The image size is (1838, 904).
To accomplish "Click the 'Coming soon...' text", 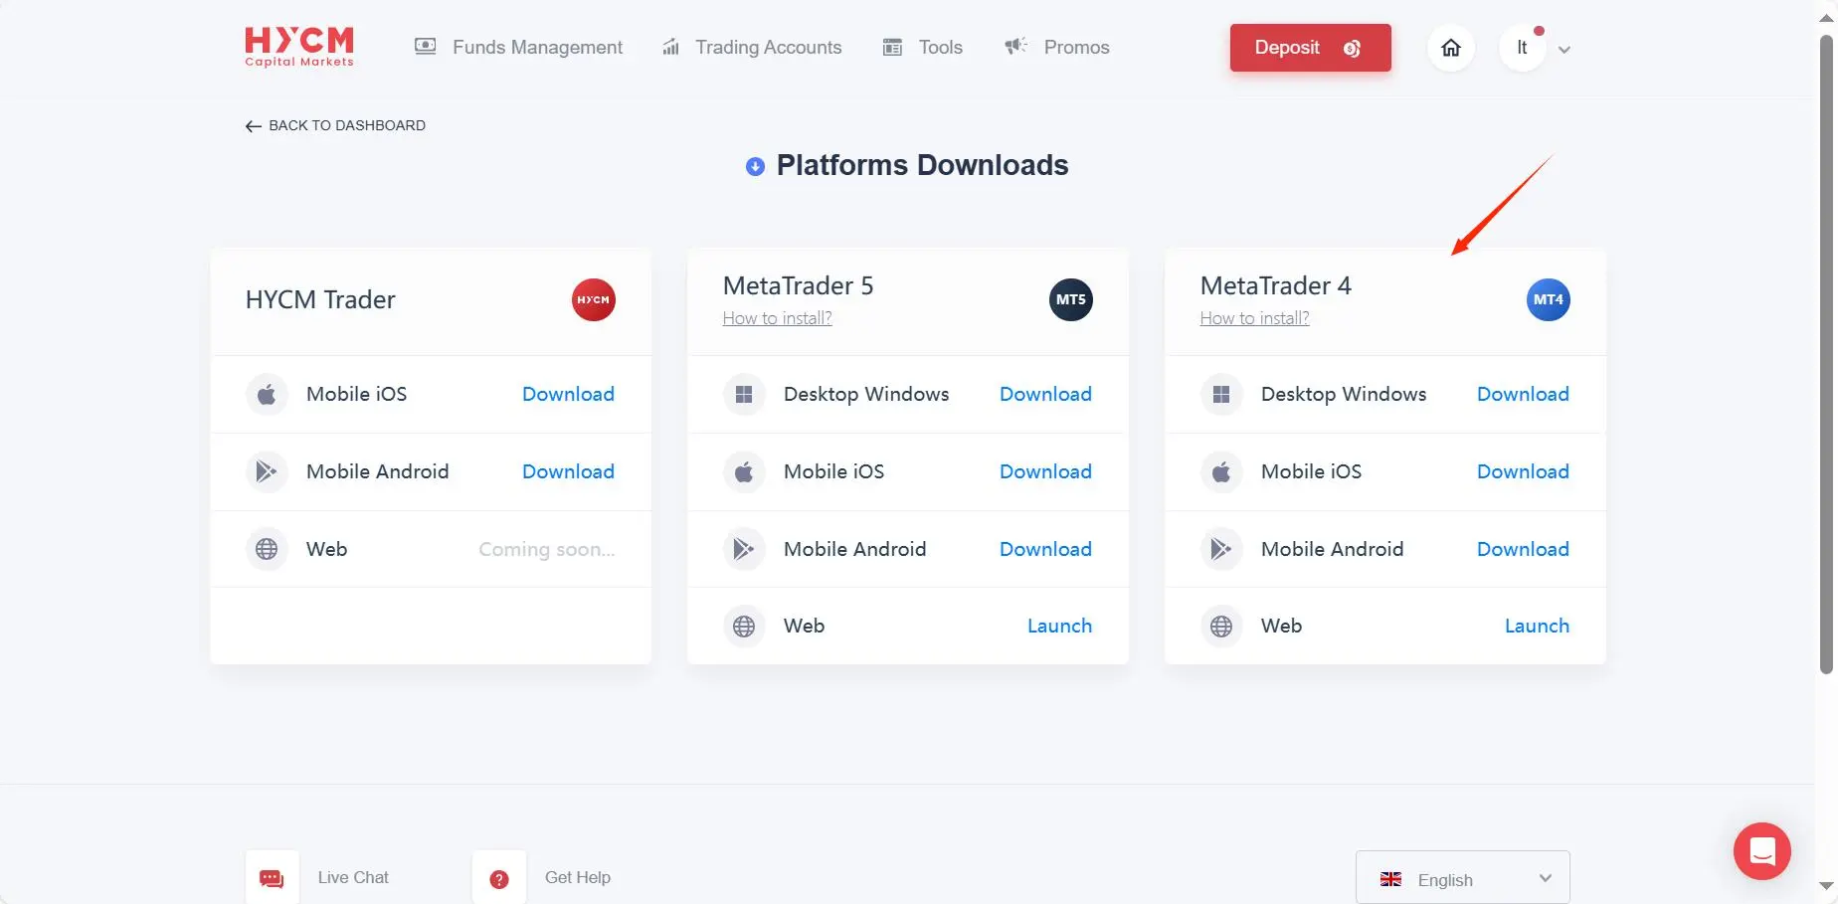I will 547,549.
